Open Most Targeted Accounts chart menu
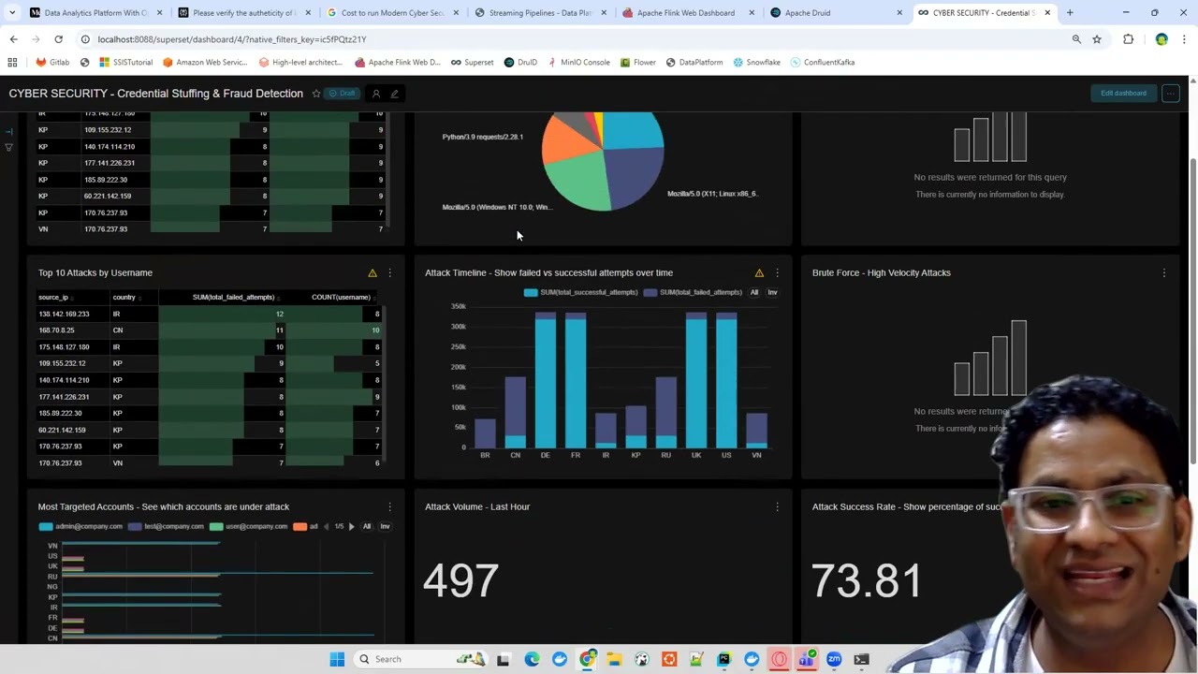 pos(390,506)
